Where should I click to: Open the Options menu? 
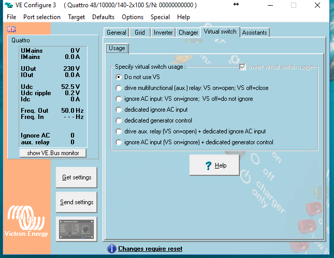coord(133,17)
